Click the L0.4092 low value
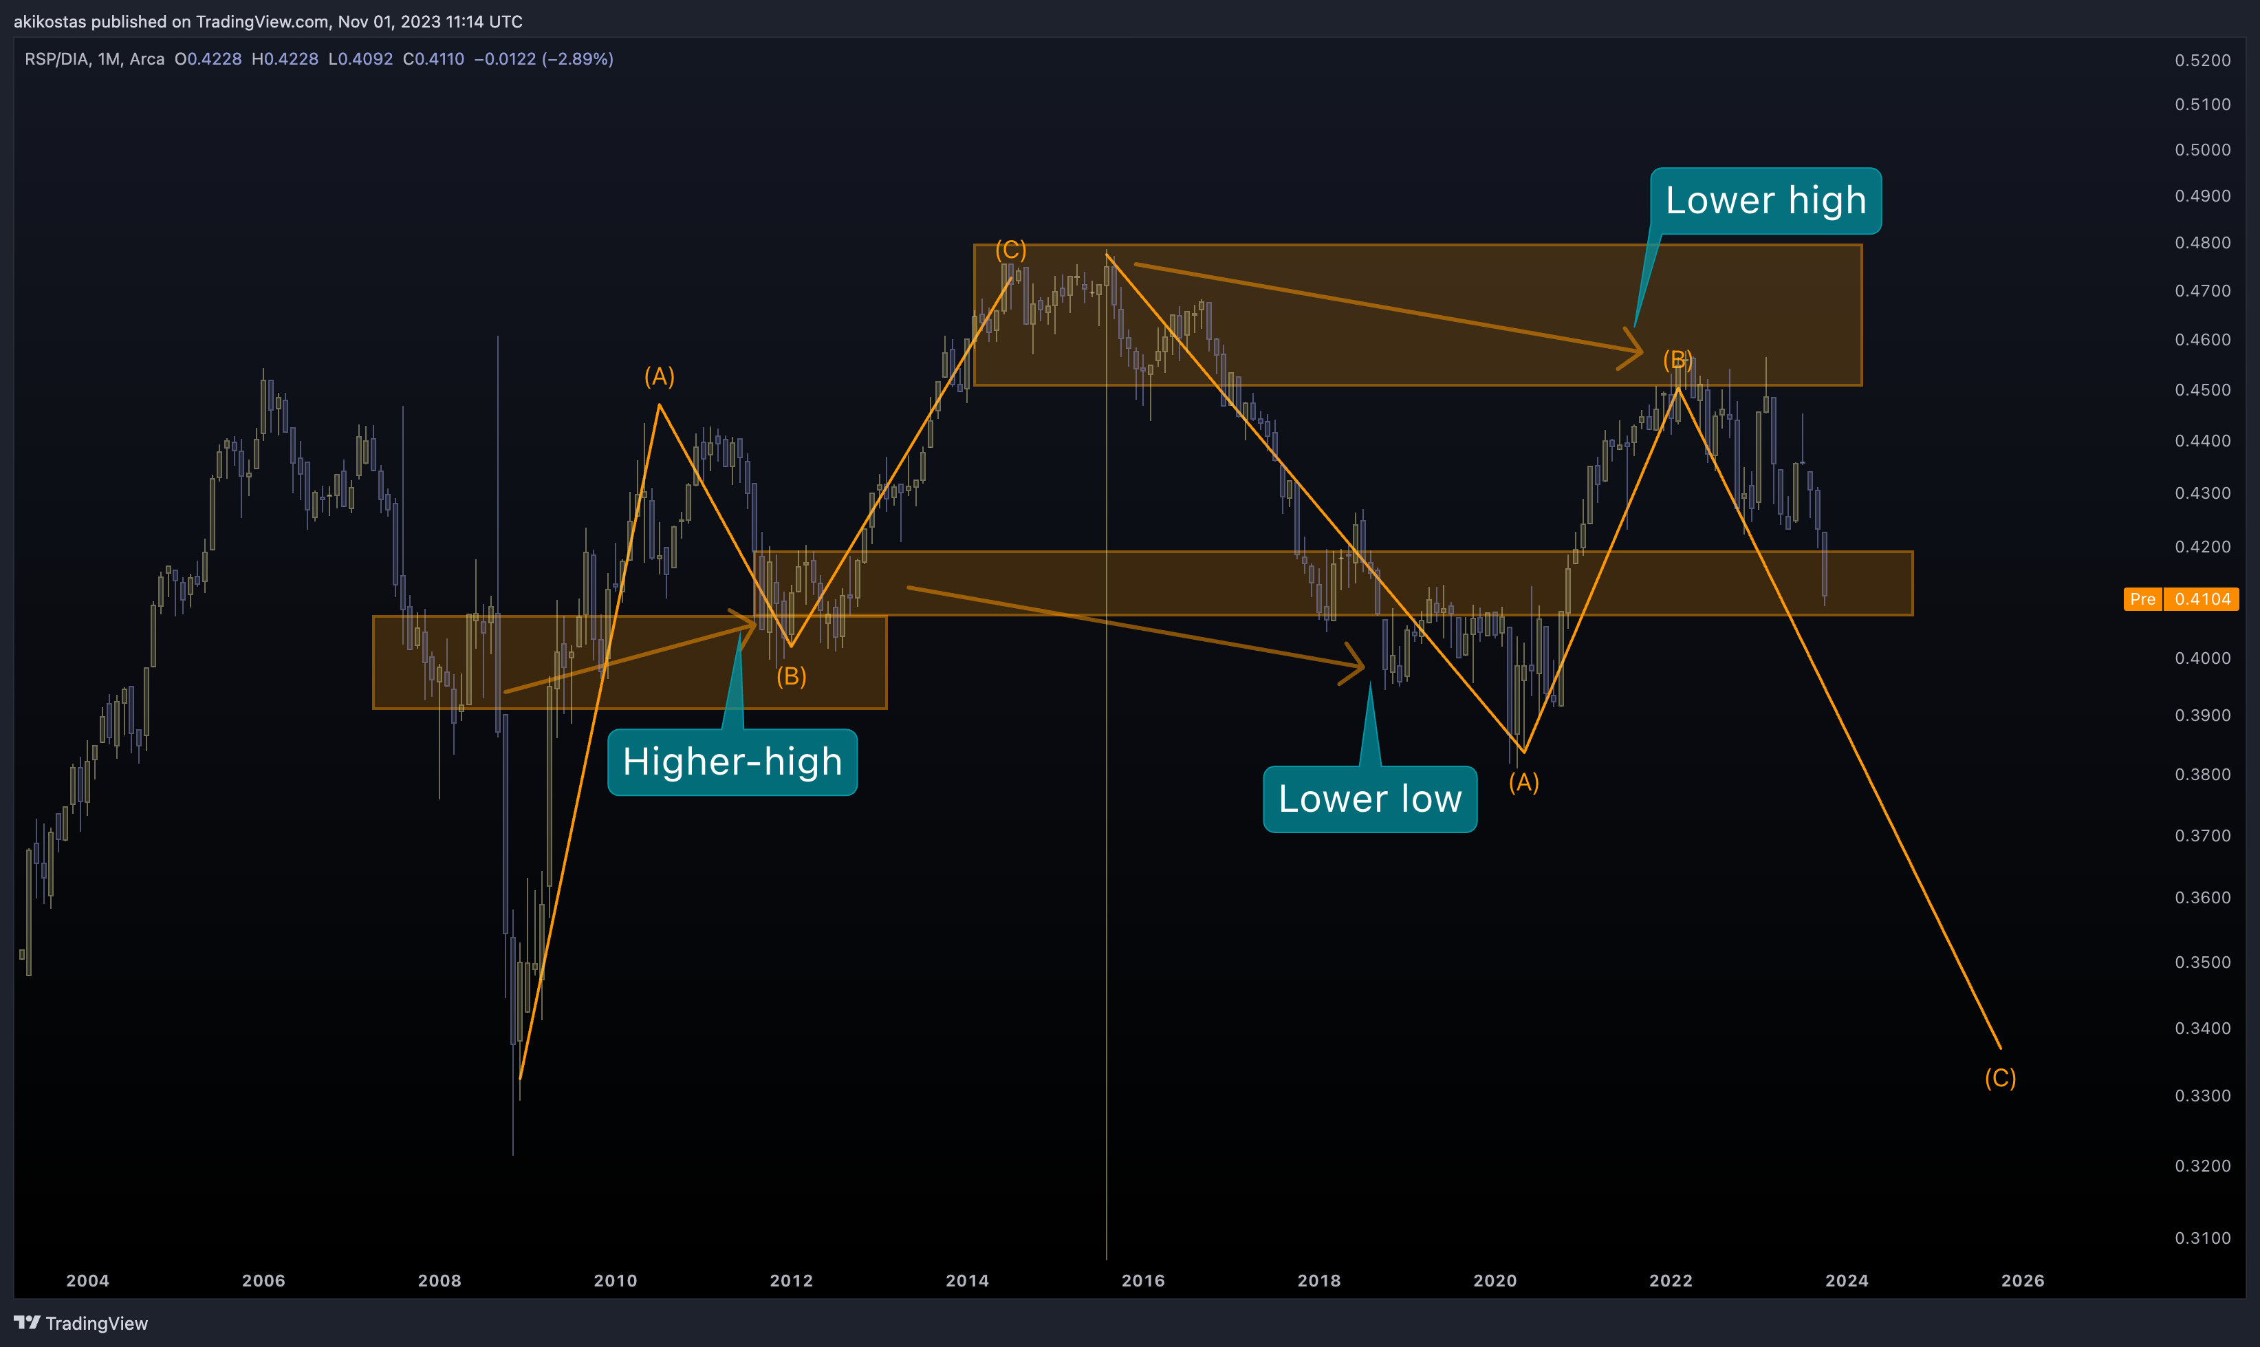Viewport: 2260px width, 1347px height. 360,59
